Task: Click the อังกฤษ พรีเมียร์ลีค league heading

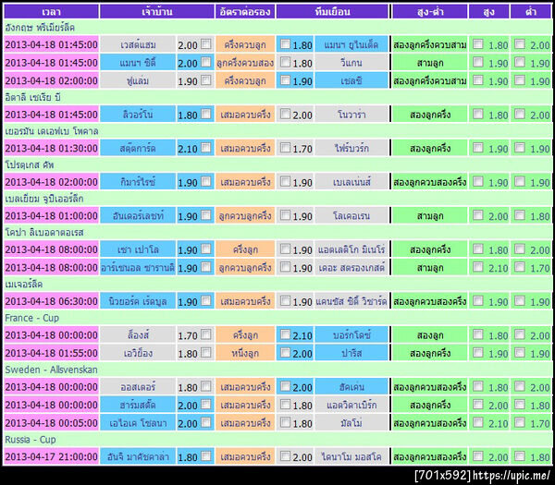Action: click(40, 28)
